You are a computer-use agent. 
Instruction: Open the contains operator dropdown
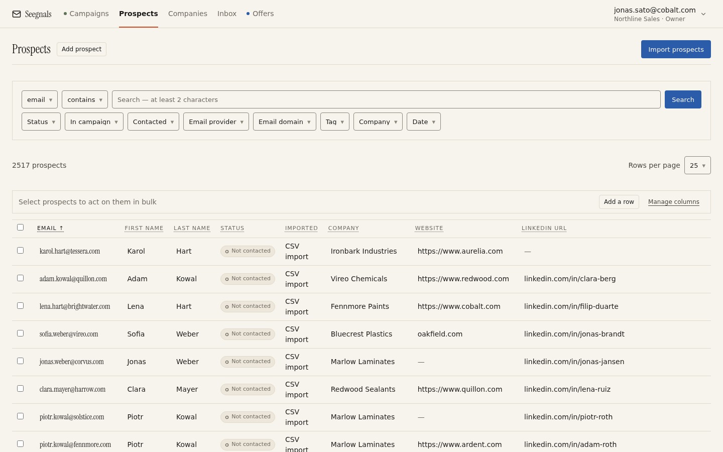click(85, 99)
